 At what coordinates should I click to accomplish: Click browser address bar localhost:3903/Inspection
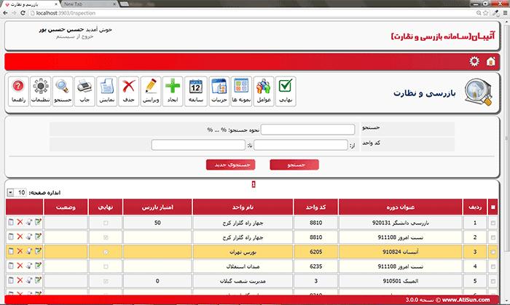coord(251,13)
